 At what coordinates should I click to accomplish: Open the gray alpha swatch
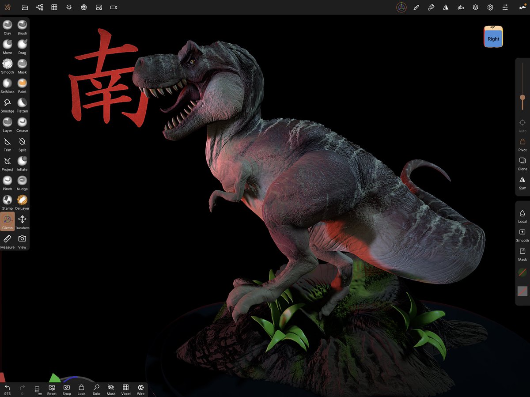(x=522, y=291)
